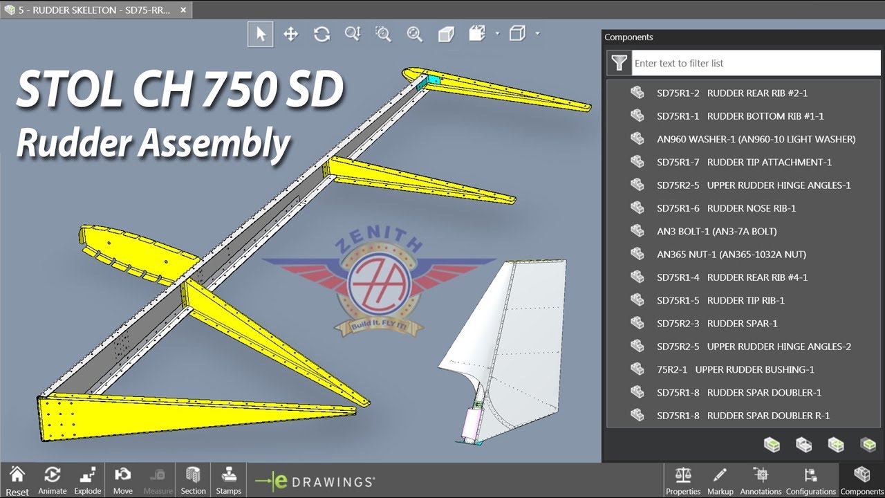Select the Zoom in/out tool
The width and height of the screenshot is (885, 498).
353,34
